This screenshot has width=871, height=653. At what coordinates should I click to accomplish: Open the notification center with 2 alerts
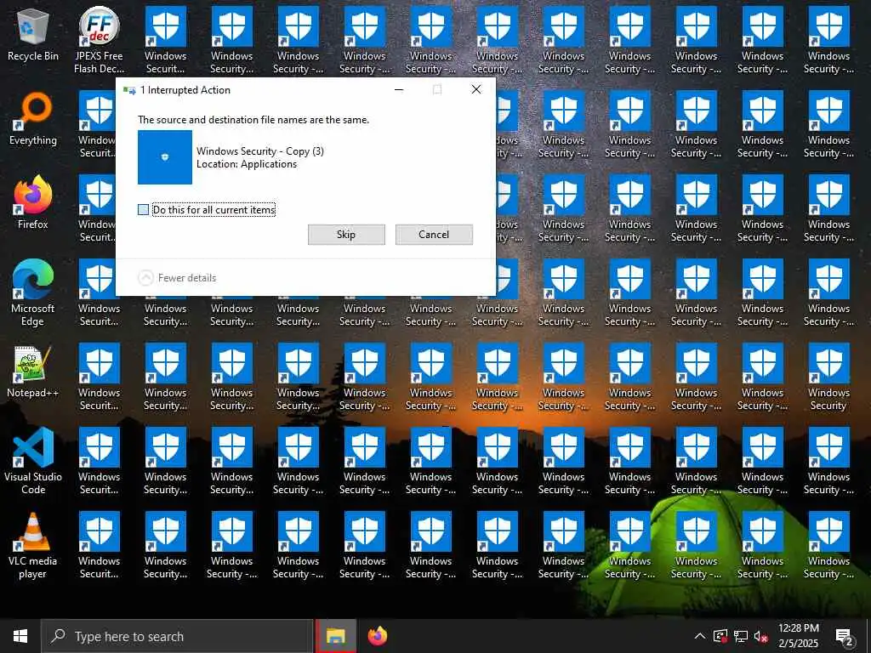tap(845, 638)
